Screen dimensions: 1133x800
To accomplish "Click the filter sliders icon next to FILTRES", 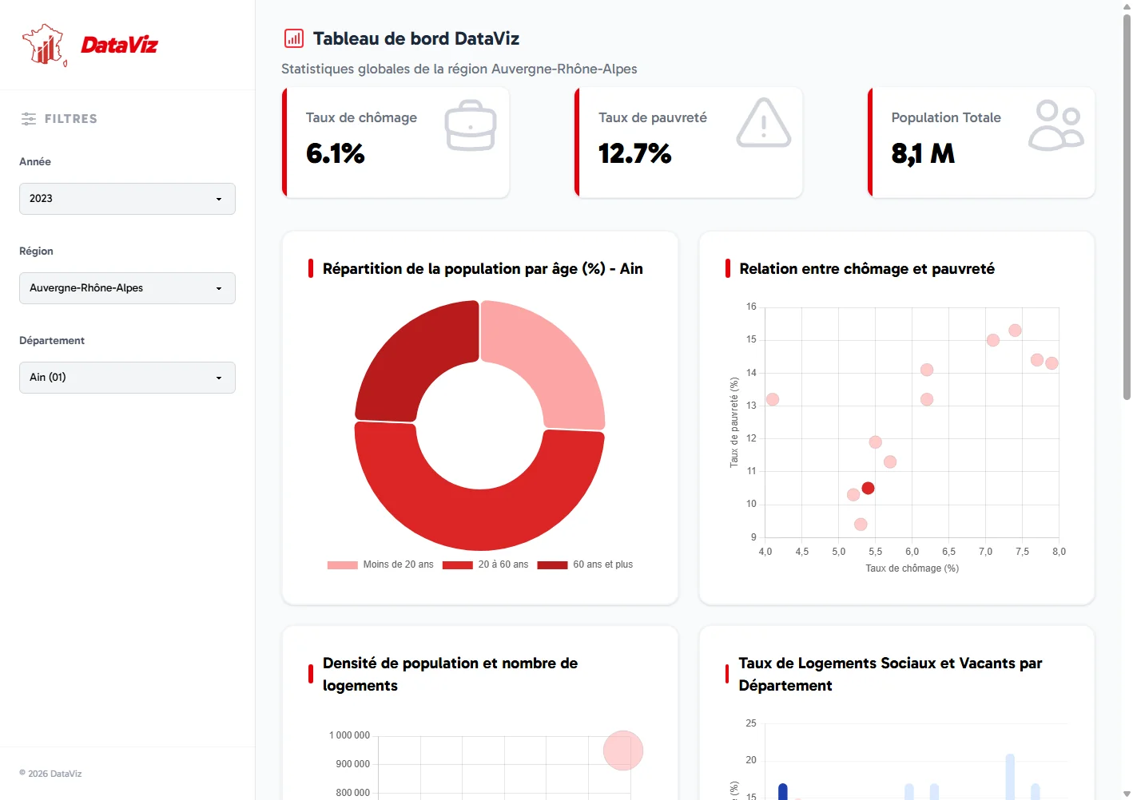I will pyautogui.click(x=29, y=119).
